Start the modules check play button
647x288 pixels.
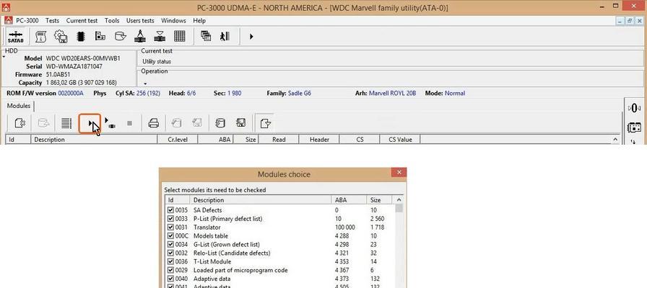pos(90,123)
